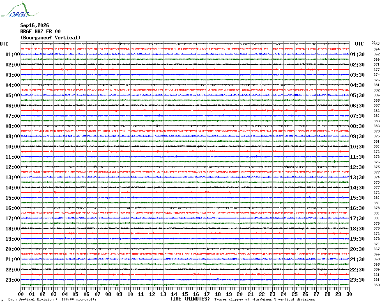Viewport: 382px width, 305px height.
Task: Click the traces clipped footnote text
Action: tap(265, 299)
